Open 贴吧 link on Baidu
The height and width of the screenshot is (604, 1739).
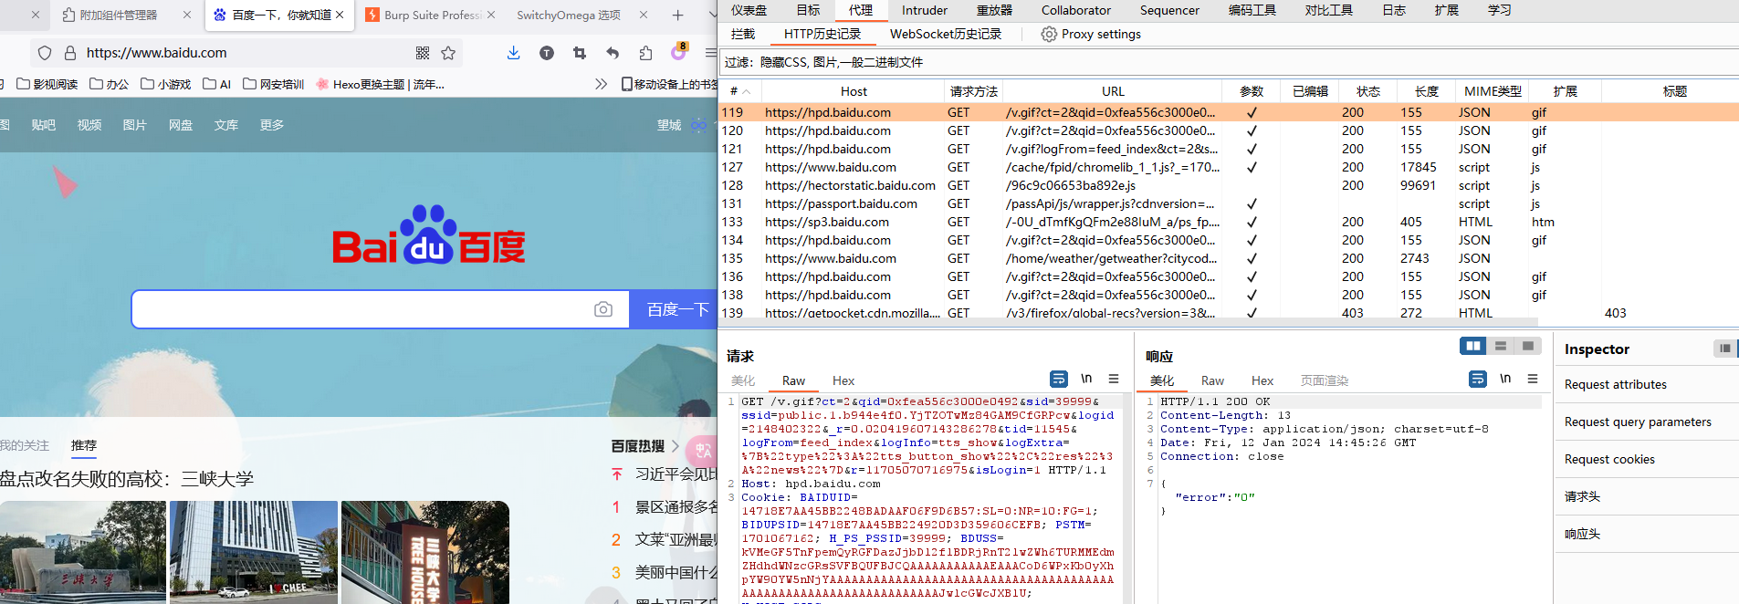(44, 125)
